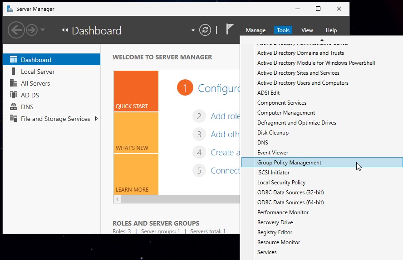The image size is (403, 260).
Task: Select All Servers in the sidebar
Action: pos(51,83)
